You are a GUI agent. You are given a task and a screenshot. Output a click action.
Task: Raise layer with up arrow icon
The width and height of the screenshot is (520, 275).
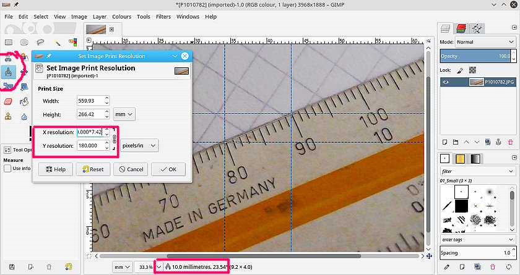pyautogui.click(x=466, y=142)
